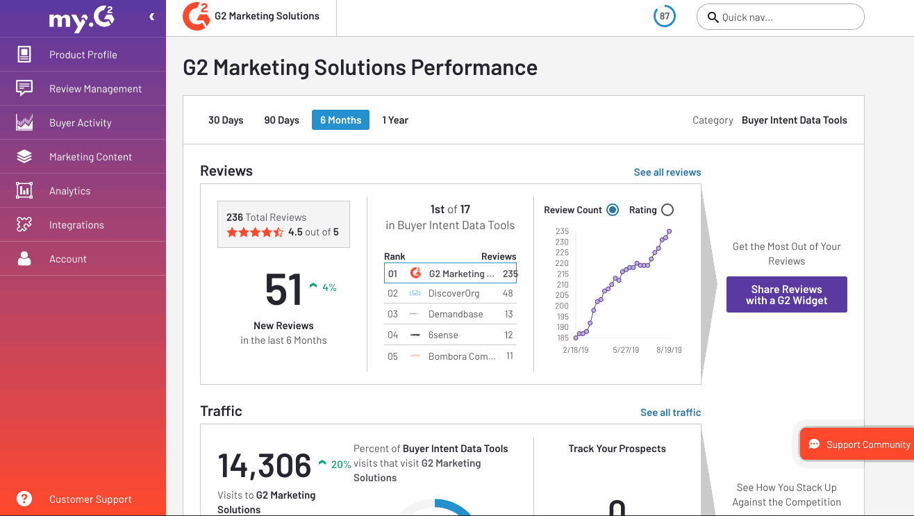This screenshot has height=516, width=914.
Task: Click the Review Management chat bubble icon
Action: [x=24, y=88]
